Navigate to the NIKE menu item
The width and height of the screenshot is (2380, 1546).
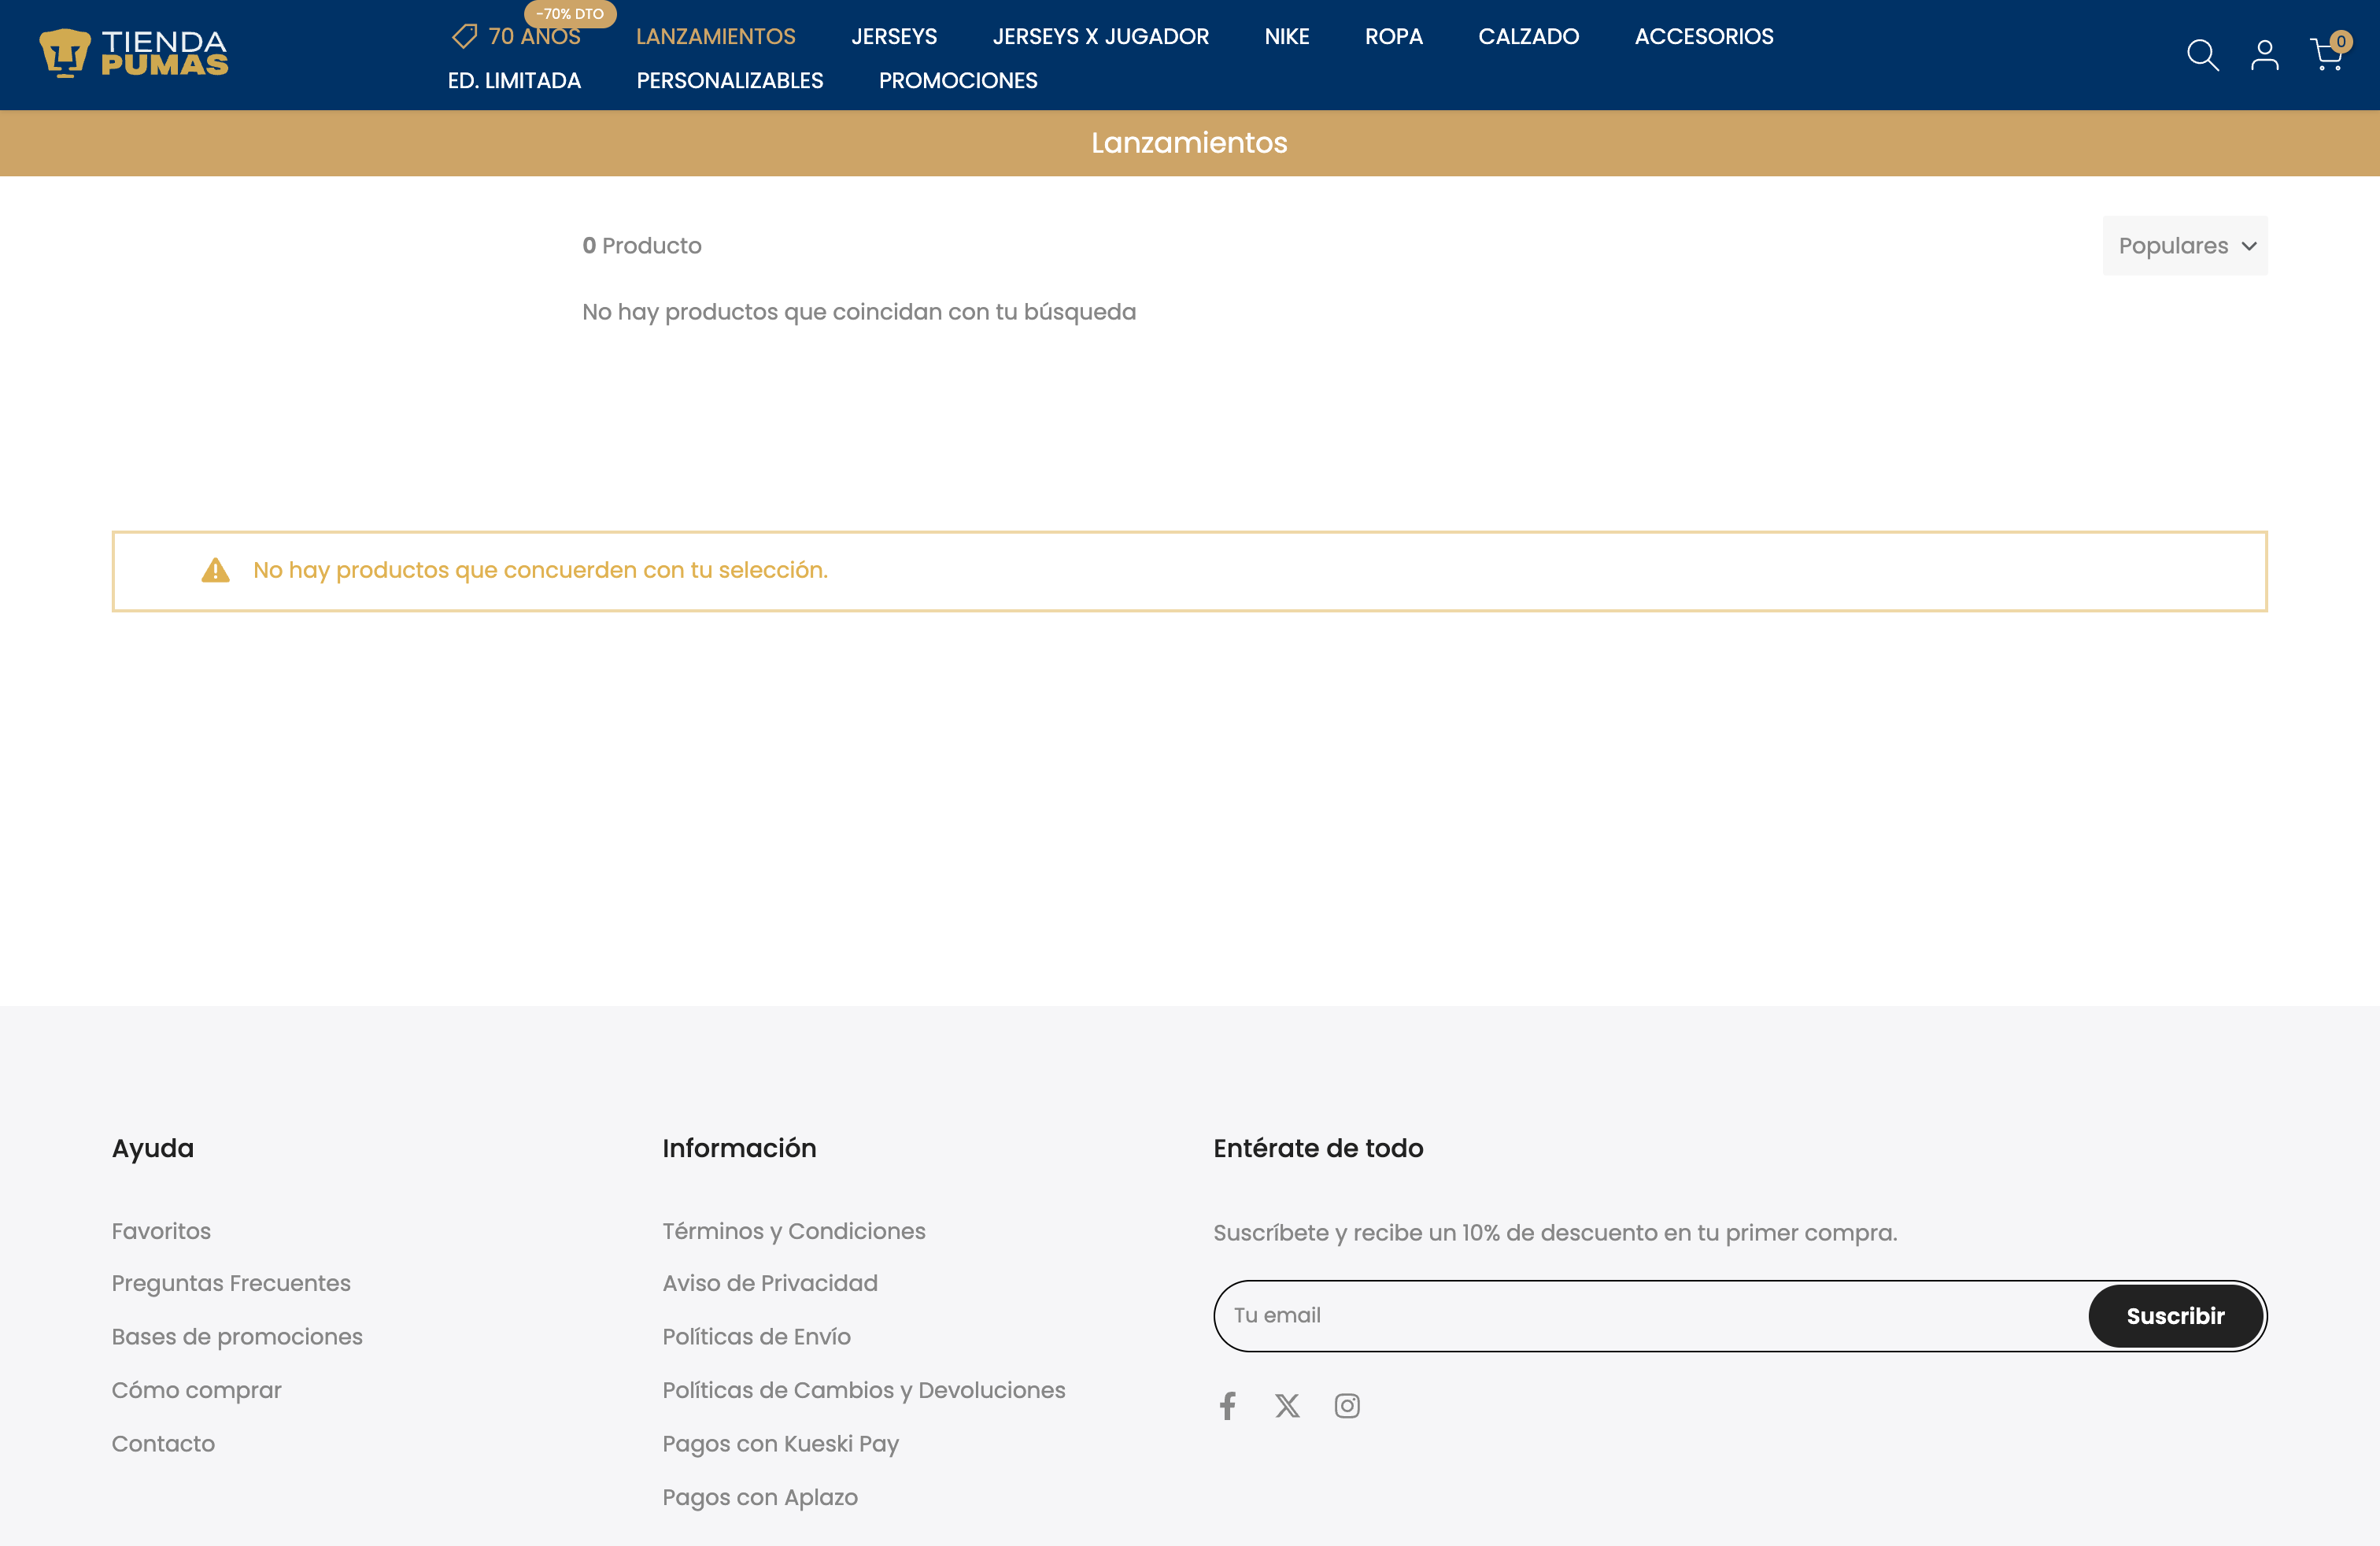click(1286, 36)
